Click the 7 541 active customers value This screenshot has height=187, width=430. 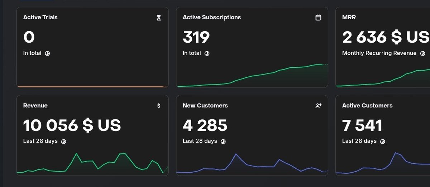[x=362, y=125]
